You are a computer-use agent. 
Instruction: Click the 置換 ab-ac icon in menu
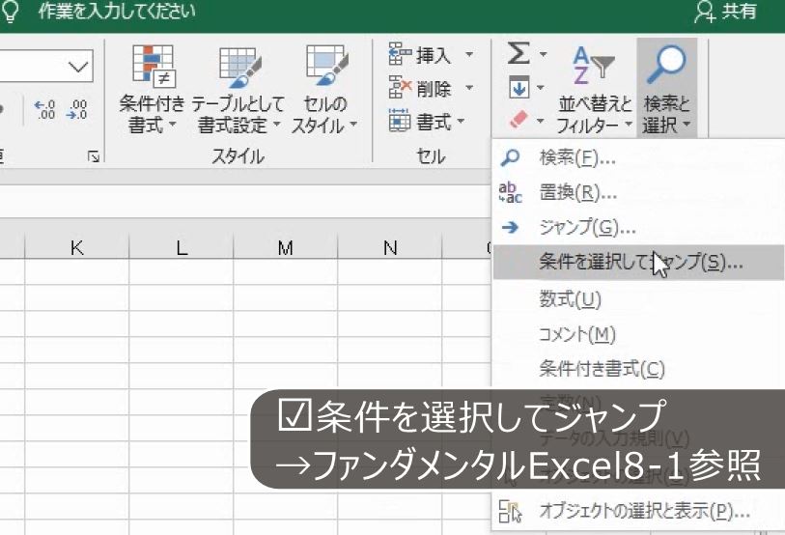tap(510, 192)
